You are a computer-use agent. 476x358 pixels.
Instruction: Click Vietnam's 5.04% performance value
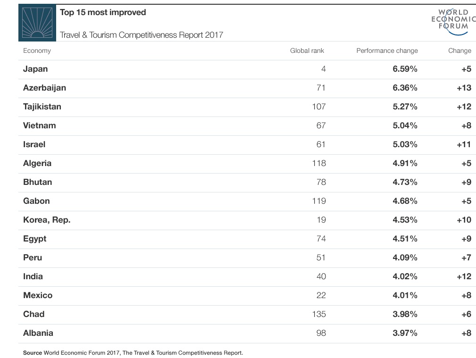(405, 125)
